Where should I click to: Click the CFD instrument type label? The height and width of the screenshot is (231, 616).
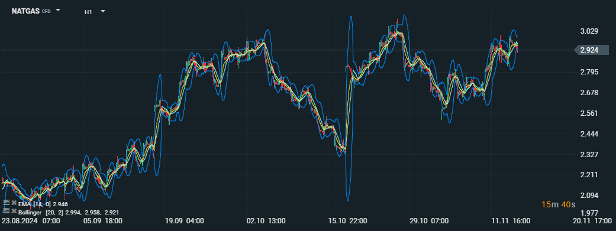(46, 12)
